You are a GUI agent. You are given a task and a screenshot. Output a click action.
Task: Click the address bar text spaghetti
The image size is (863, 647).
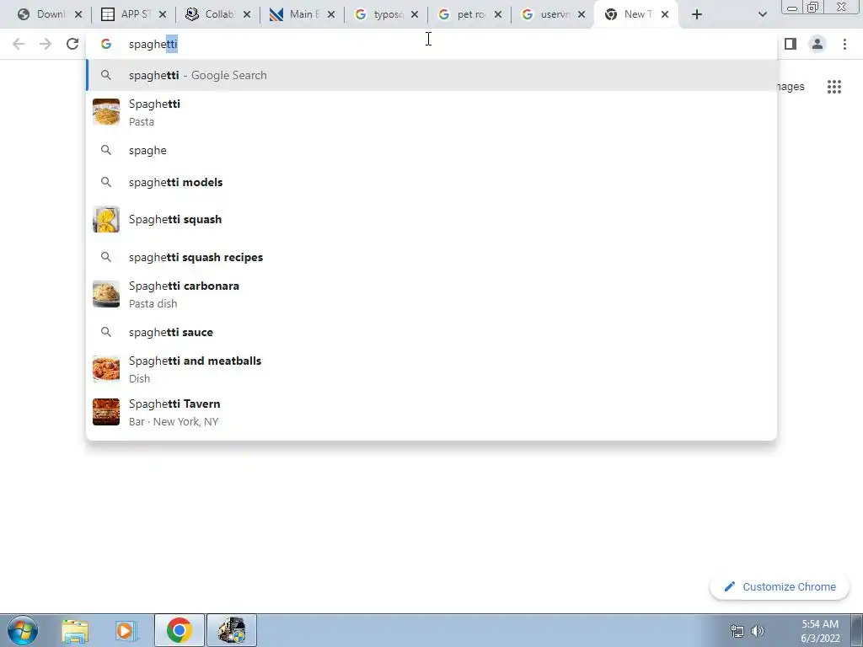pos(153,44)
